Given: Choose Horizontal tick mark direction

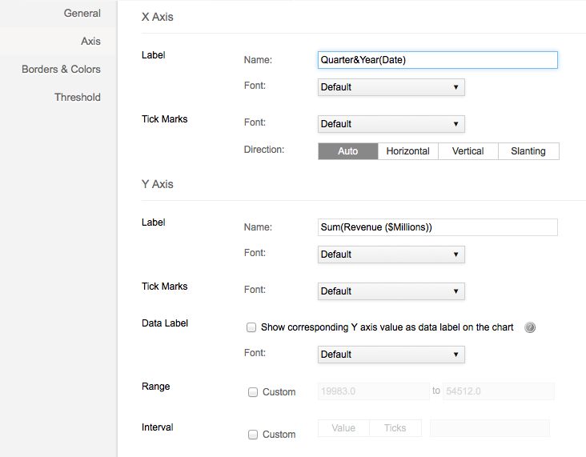Looking at the screenshot, I should tap(407, 151).
